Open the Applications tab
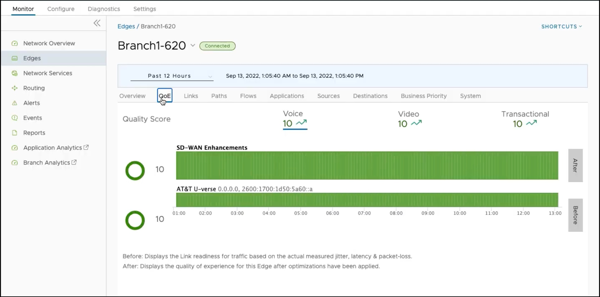Image resolution: width=600 pixels, height=297 pixels. click(x=287, y=96)
